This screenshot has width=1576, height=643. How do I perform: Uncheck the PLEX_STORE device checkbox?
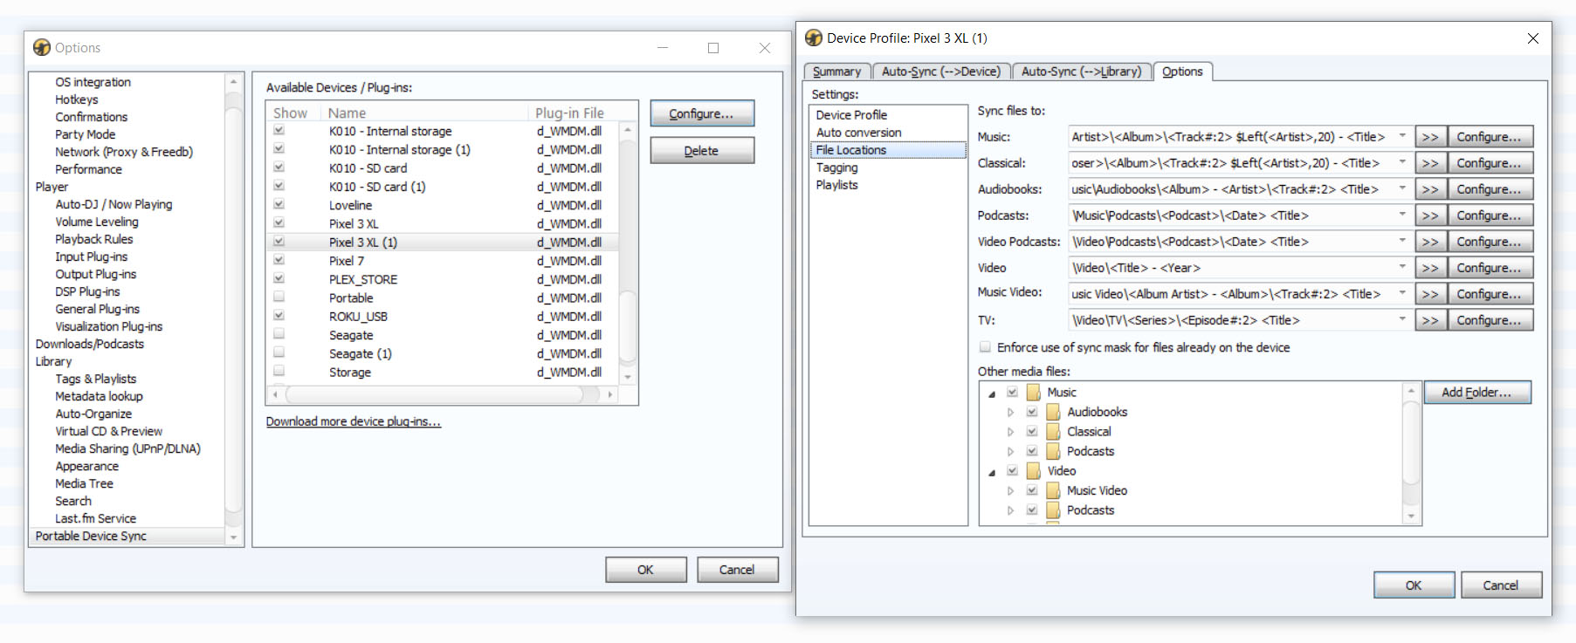(x=279, y=278)
